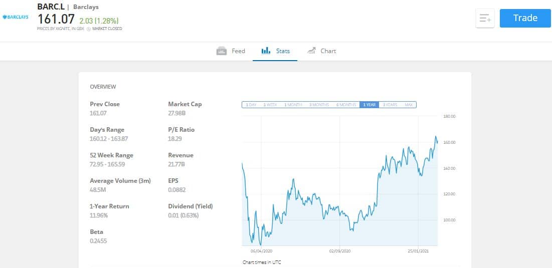Image resolution: width=552 pixels, height=268 pixels.
Task: Click the market closed clock icon
Action: 89,29
